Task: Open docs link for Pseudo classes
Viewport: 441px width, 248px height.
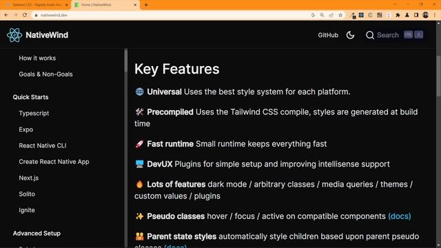Action: (400, 216)
